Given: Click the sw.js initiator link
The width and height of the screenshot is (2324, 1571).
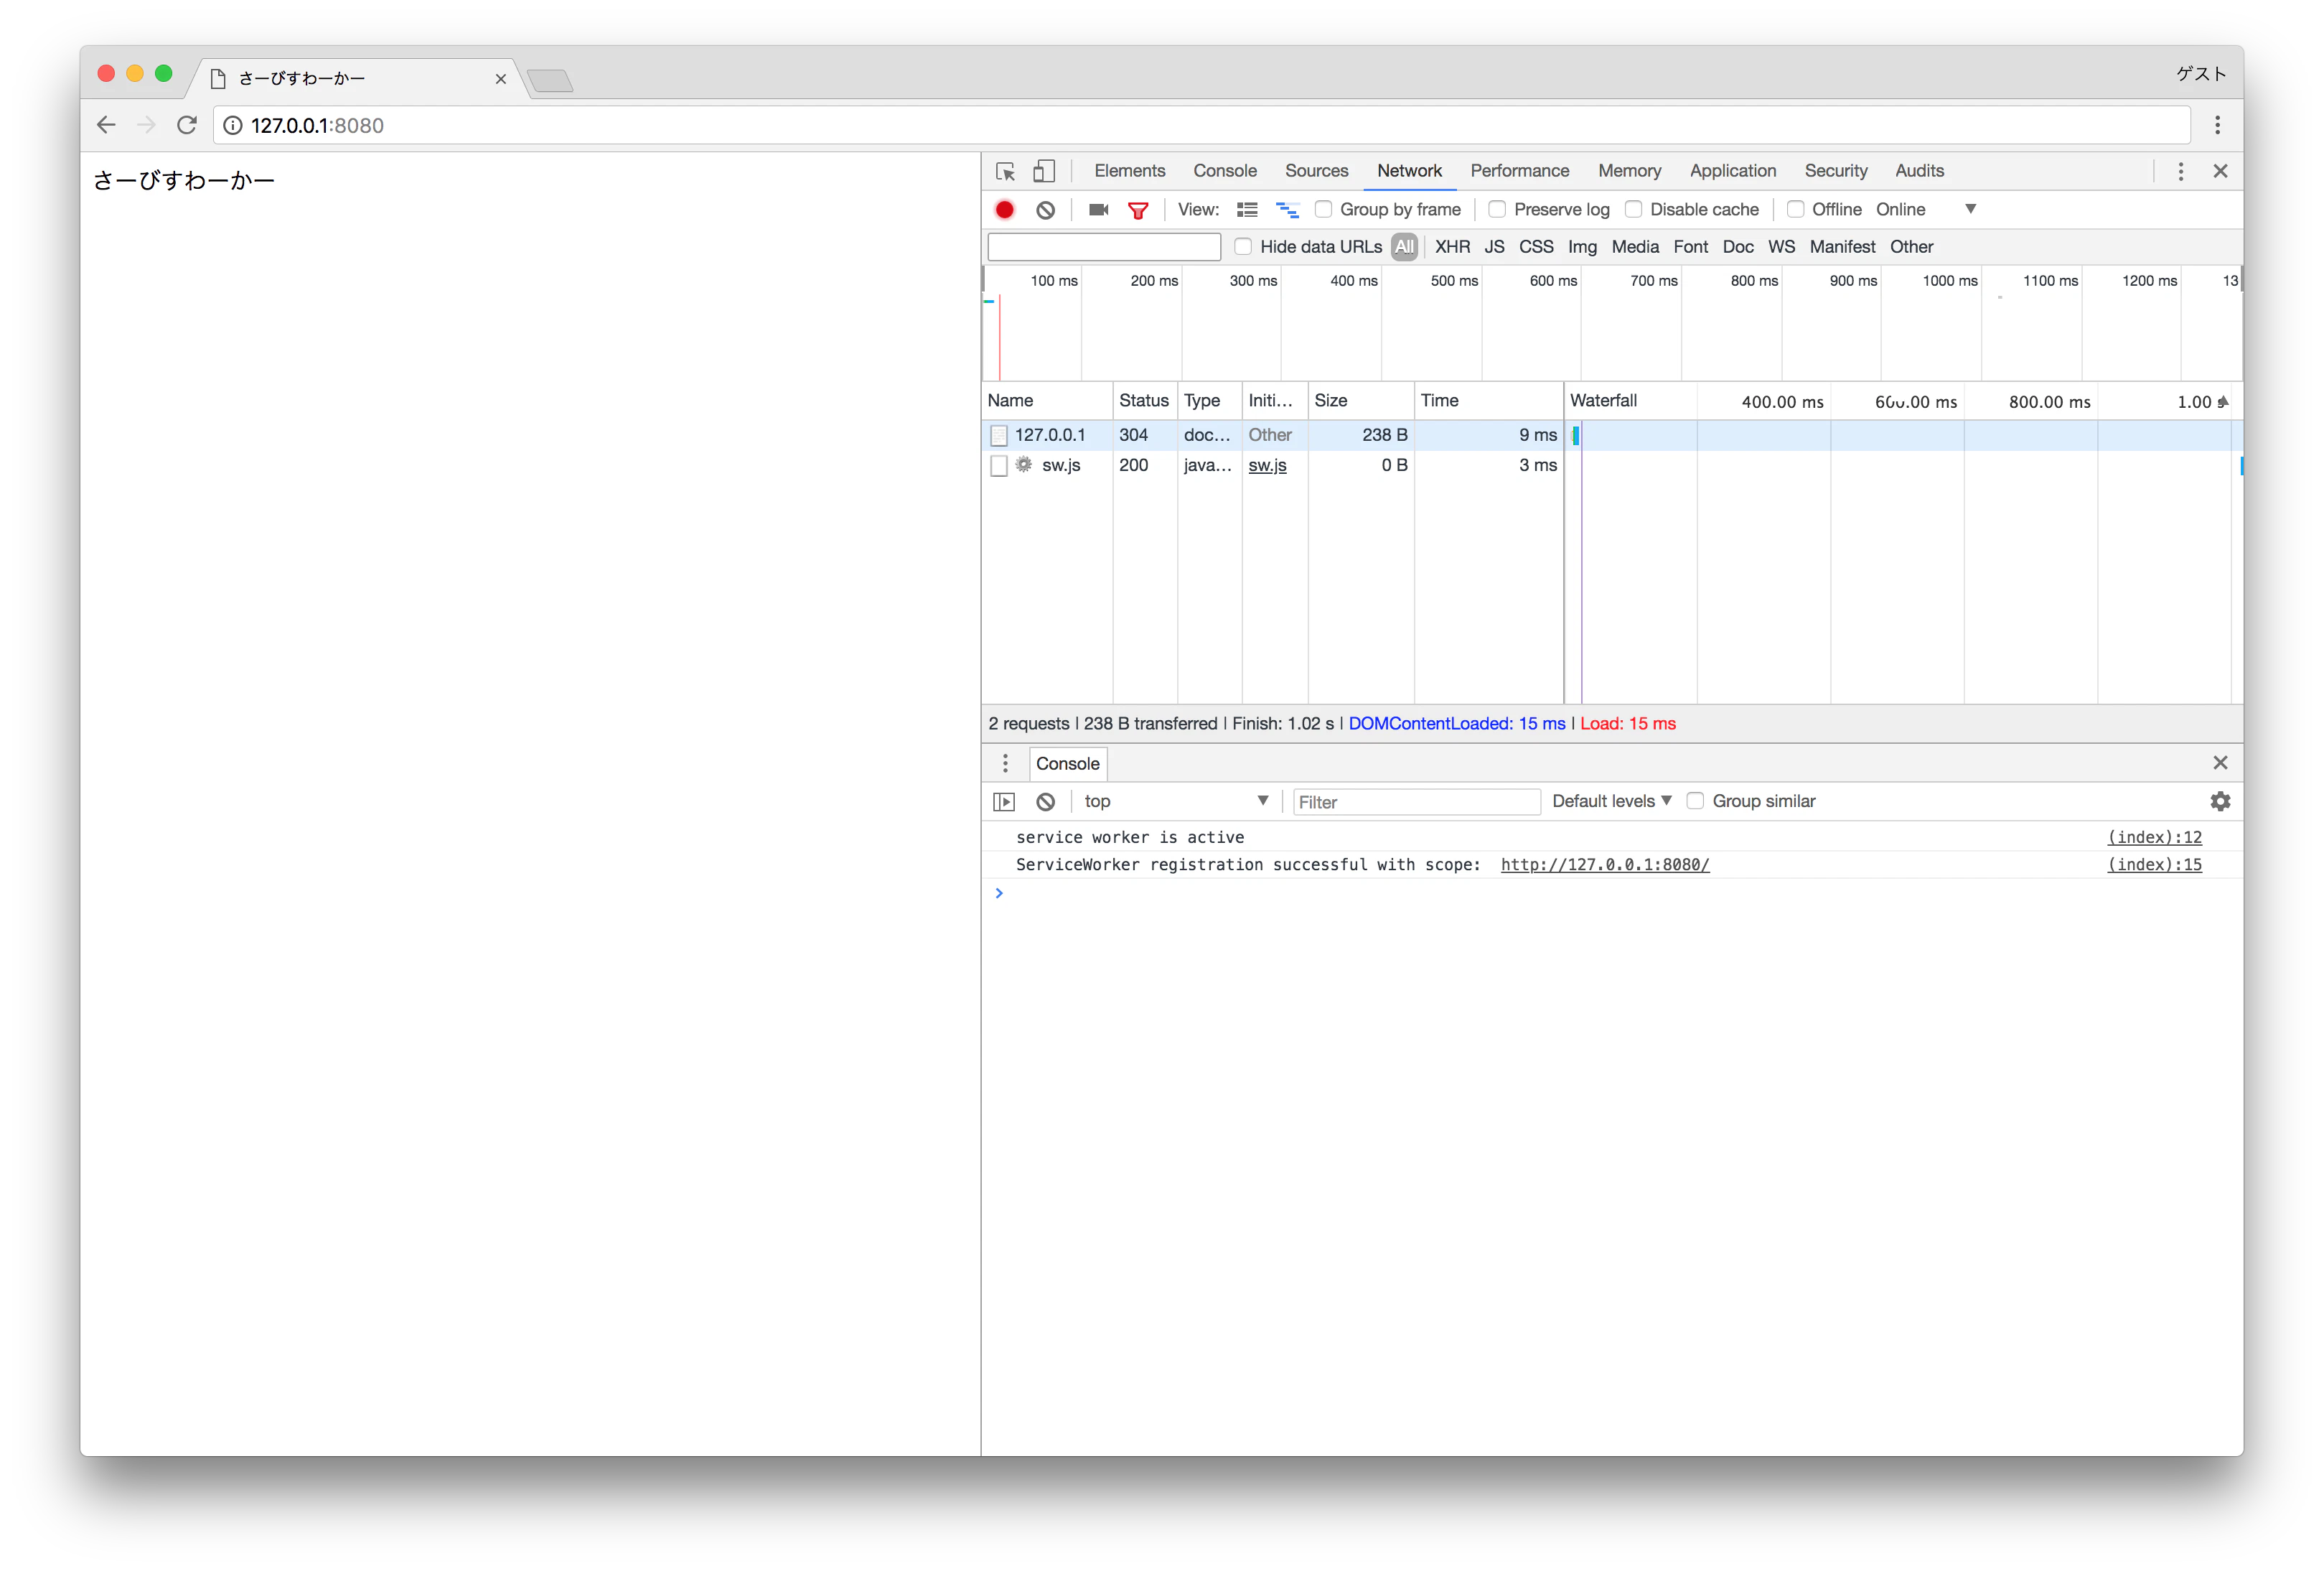Looking at the screenshot, I should pyautogui.click(x=1267, y=465).
